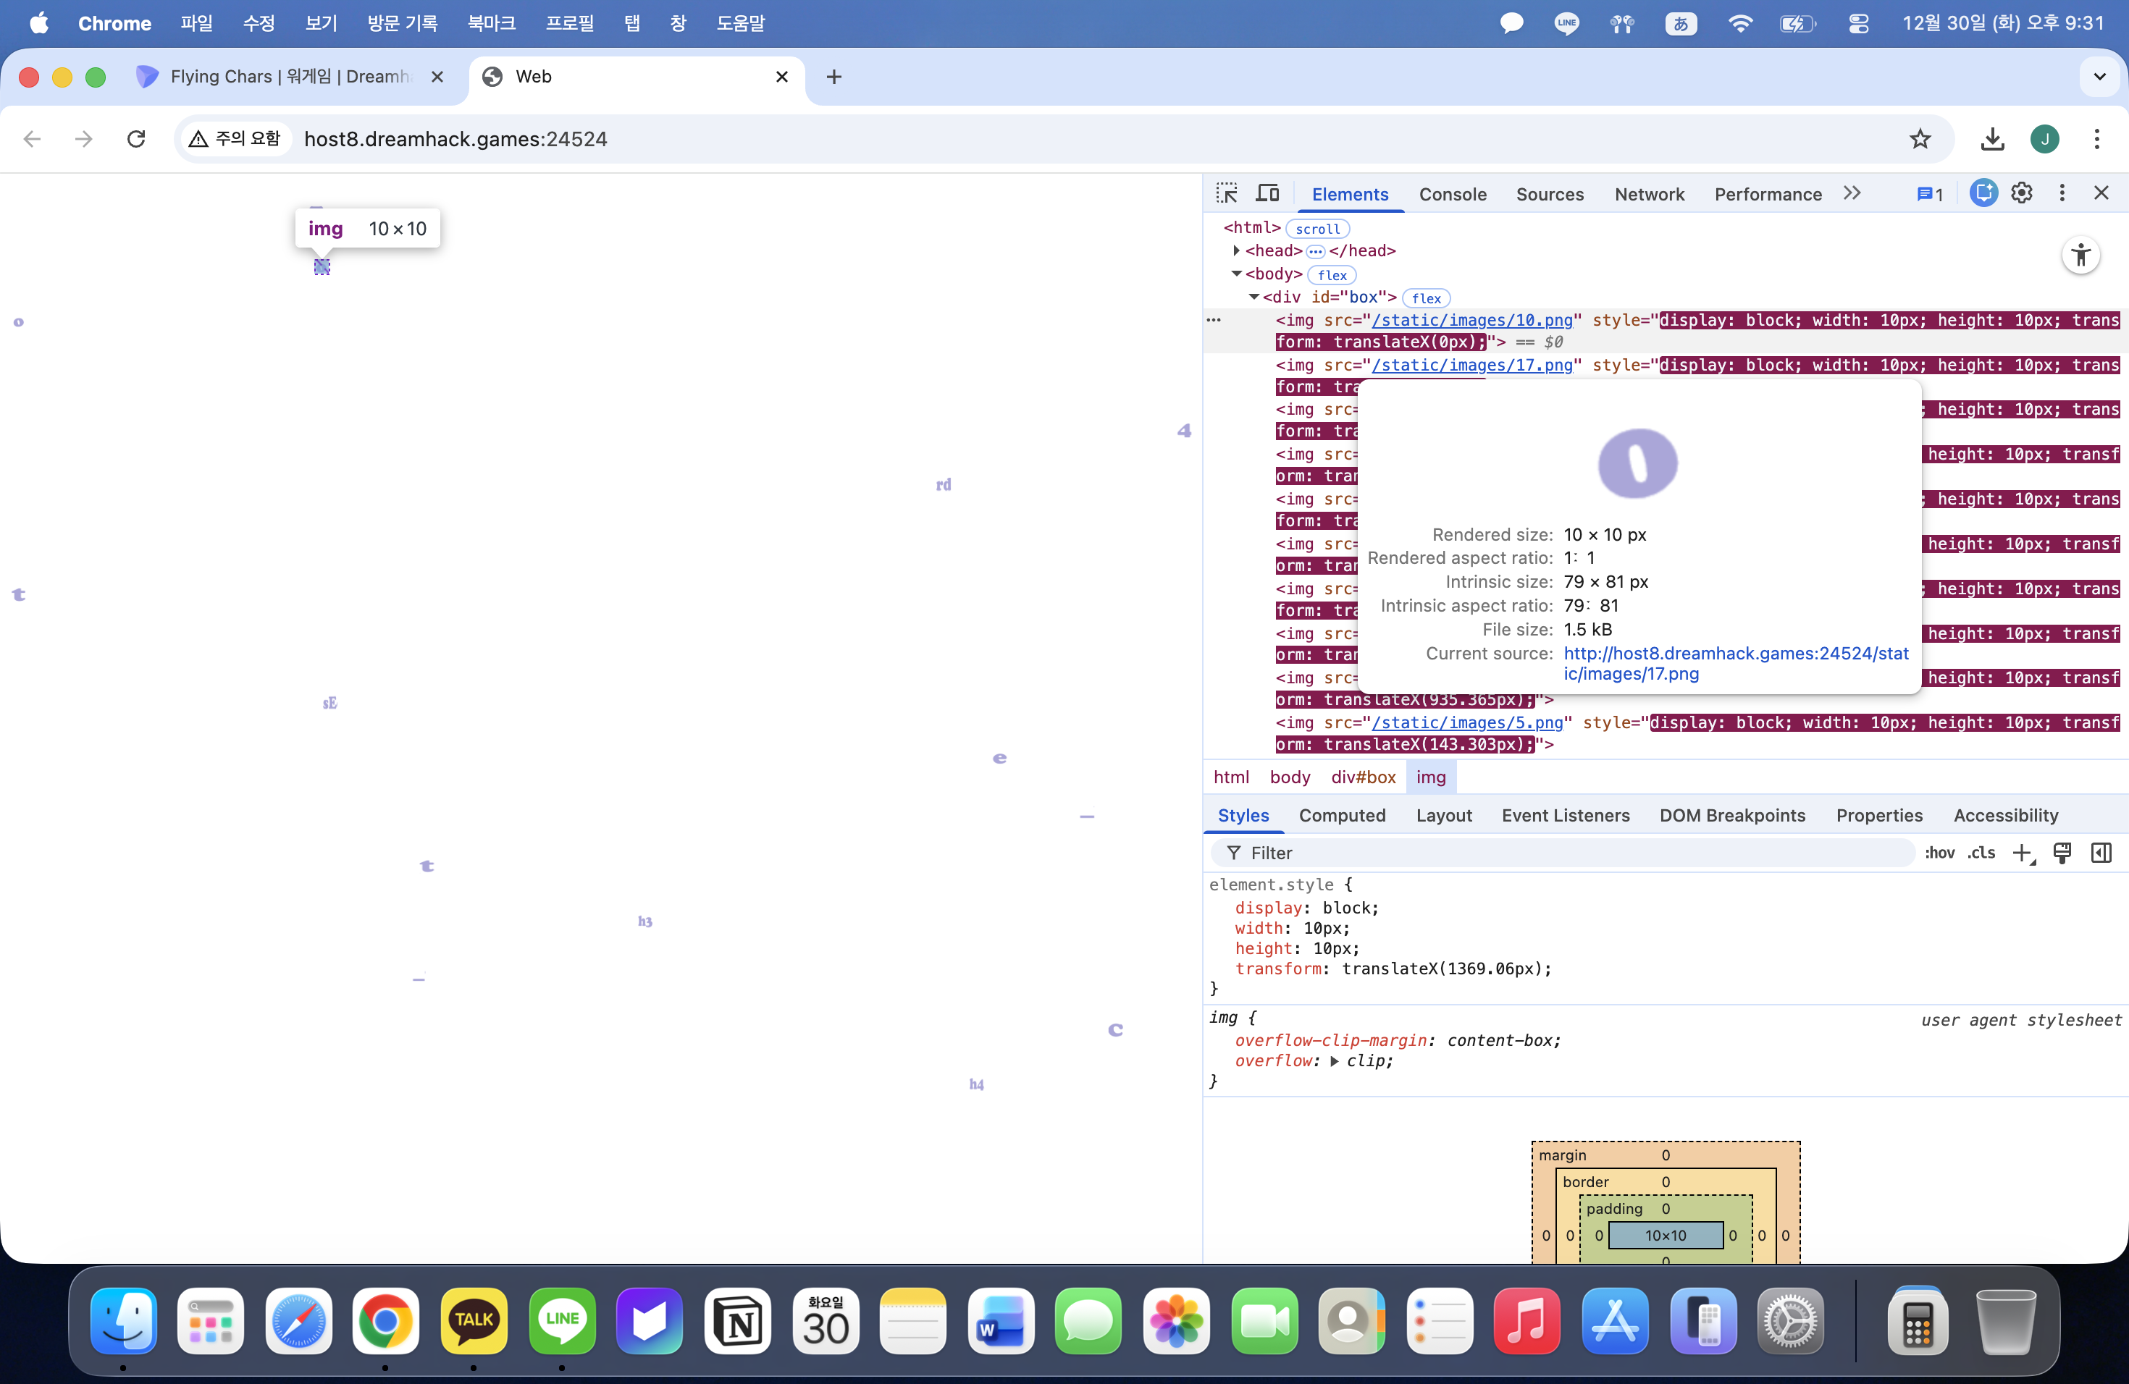
Task: Bookmark this page with star icon
Action: click(x=1920, y=138)
